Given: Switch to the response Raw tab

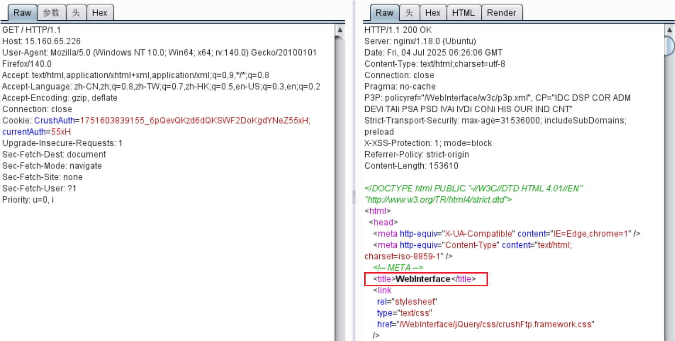Looking at the screenshot, I should tap(384, 13).
